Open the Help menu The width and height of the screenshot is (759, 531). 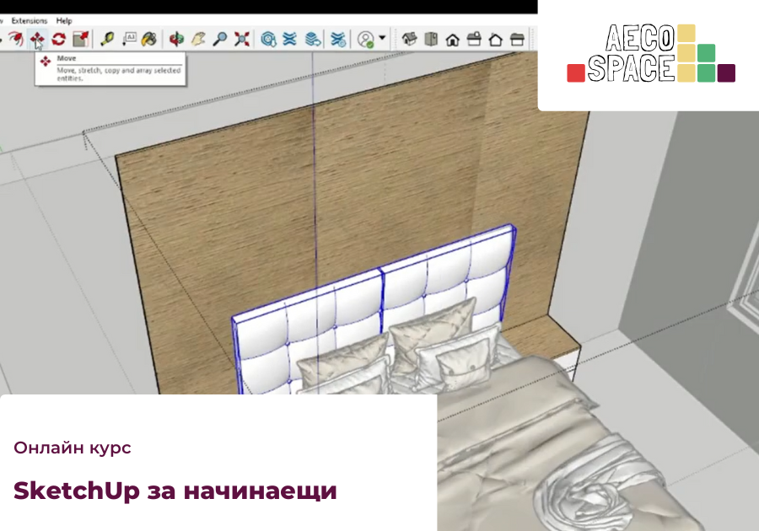click(x=64, y=20)
